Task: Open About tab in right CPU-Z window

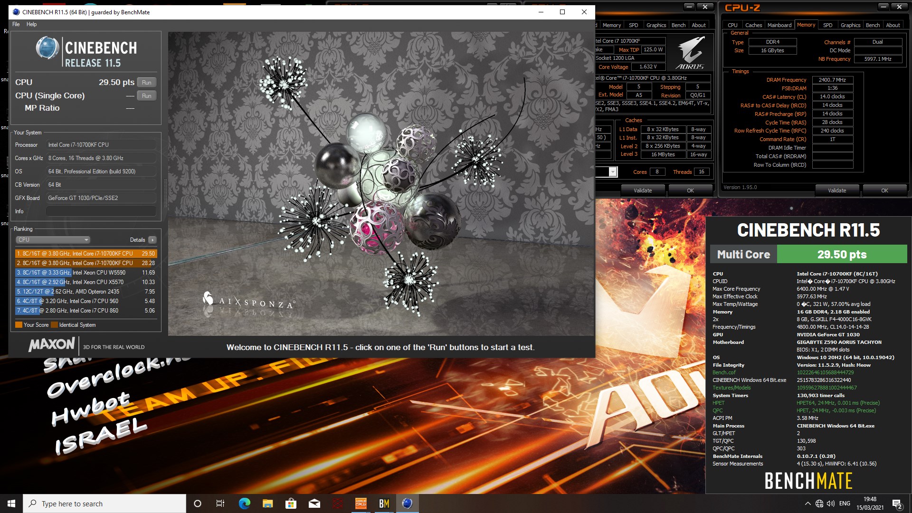Action: pos(893,25)
